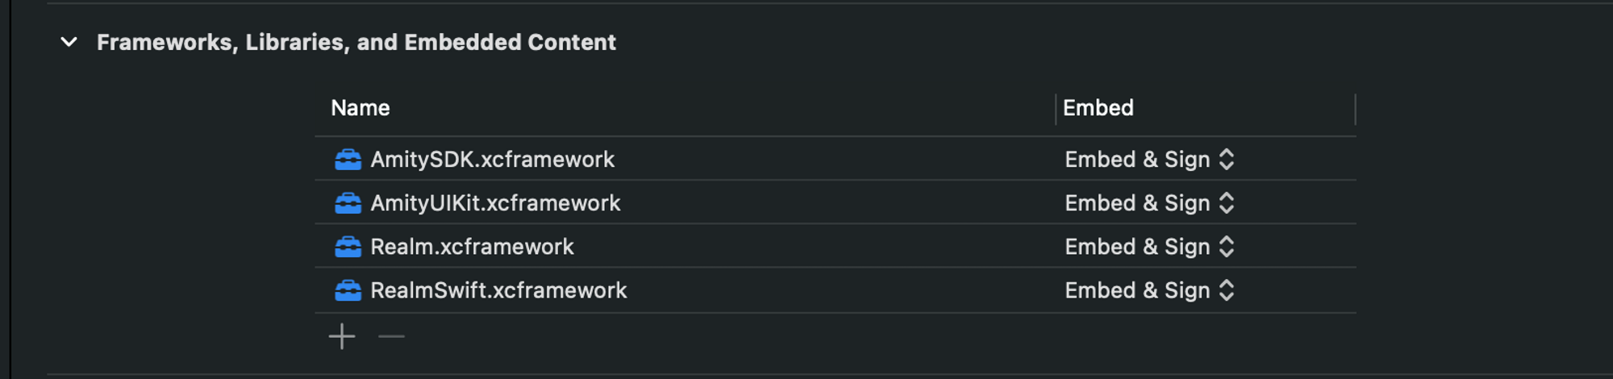
Task: Click the Frameworks, Libraries, and Embedded Content title
Action: [x=356, y=42]
